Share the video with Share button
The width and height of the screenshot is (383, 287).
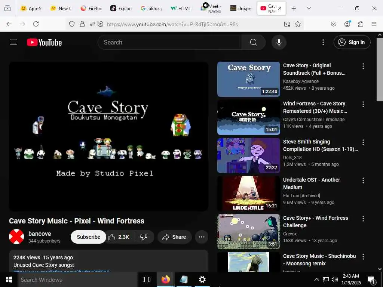click(x=174, y=237)
